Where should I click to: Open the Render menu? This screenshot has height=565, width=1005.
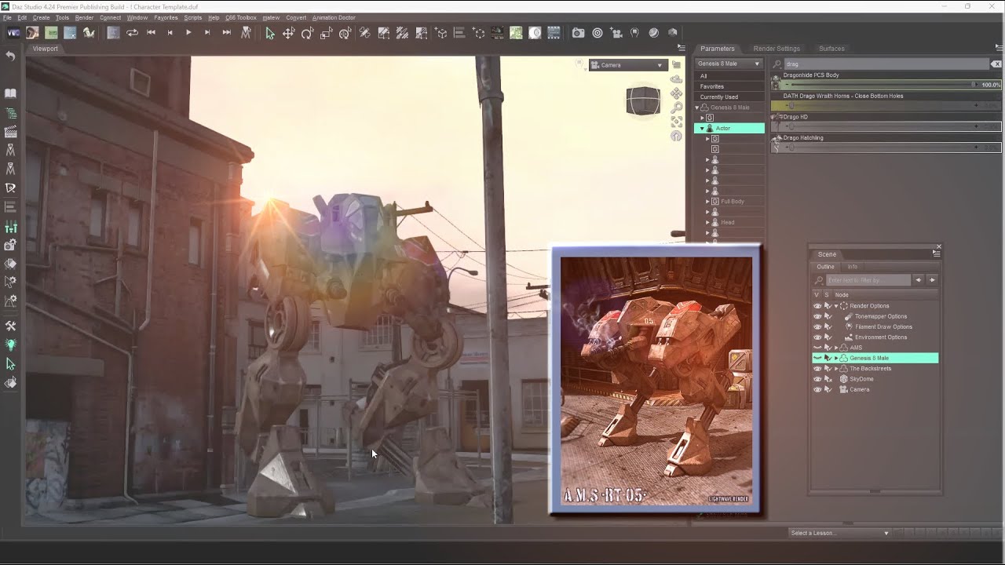[x=84, y=17]
